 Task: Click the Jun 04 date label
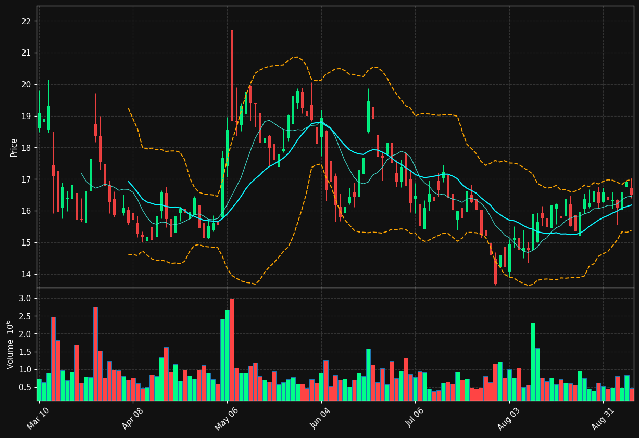click(321, 418)
